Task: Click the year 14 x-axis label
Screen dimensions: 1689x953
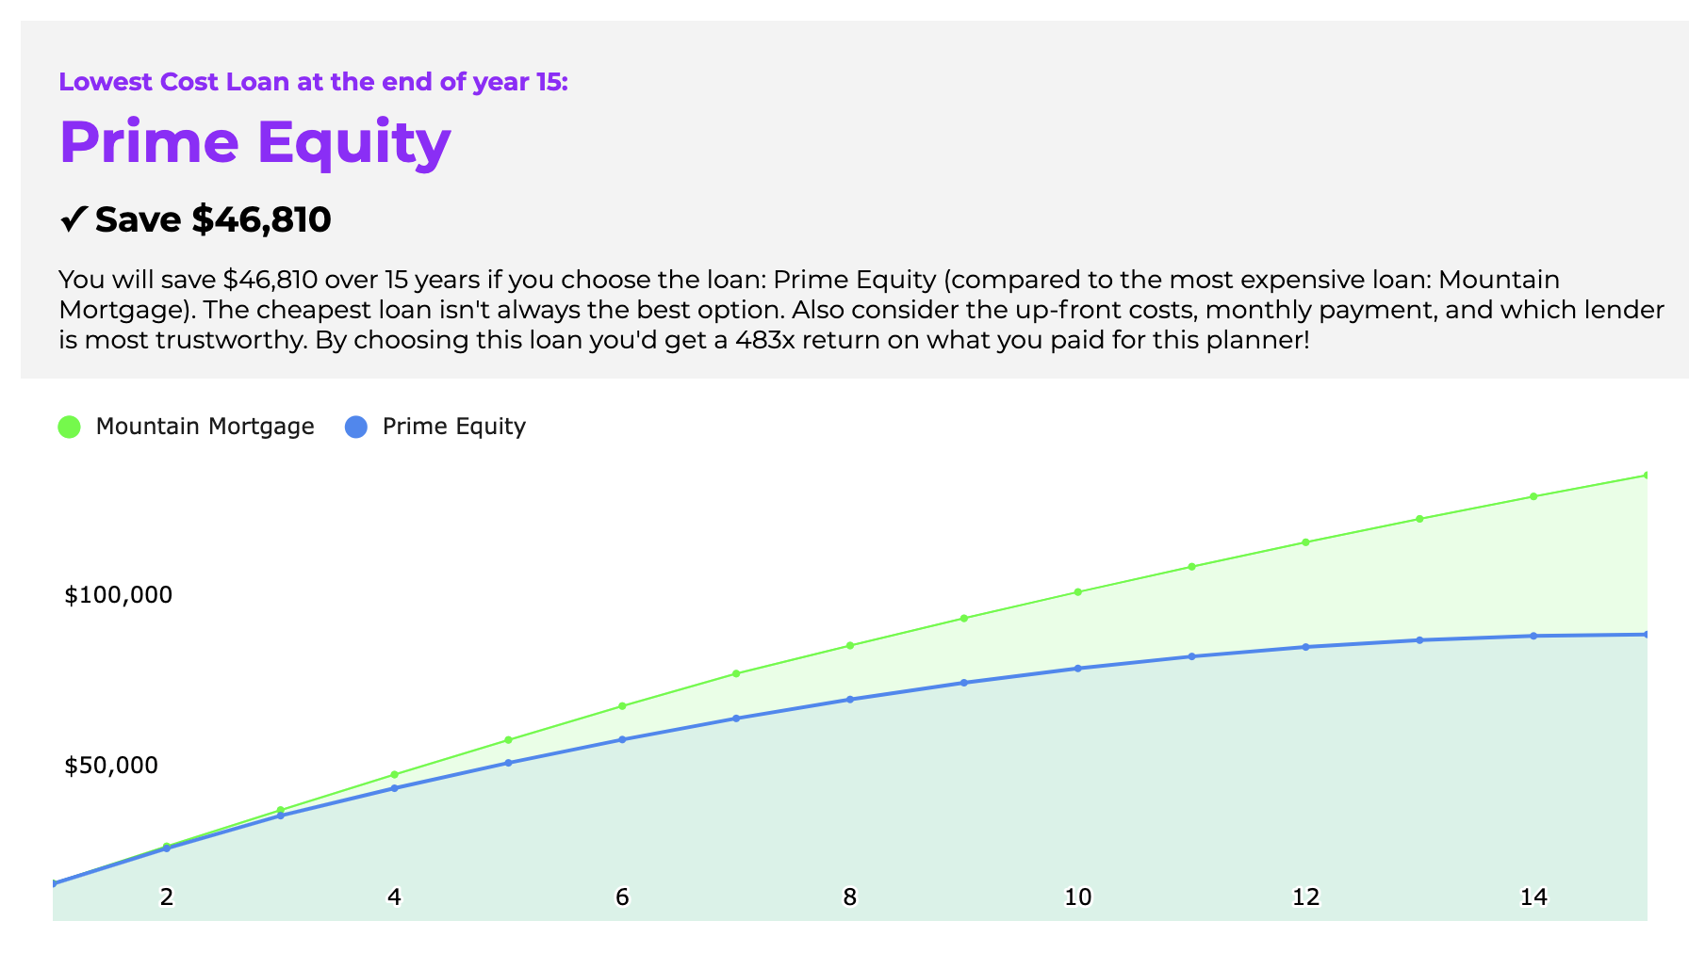Action: pyautogui.click(x=1533, y=897)
